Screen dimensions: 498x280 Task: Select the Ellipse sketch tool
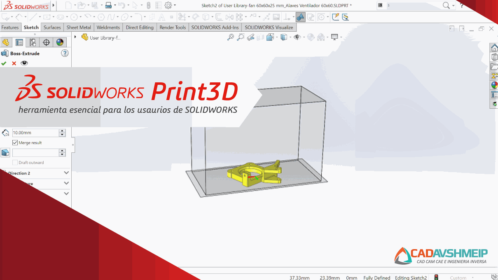pyautogui.click(x=124, y=17)
